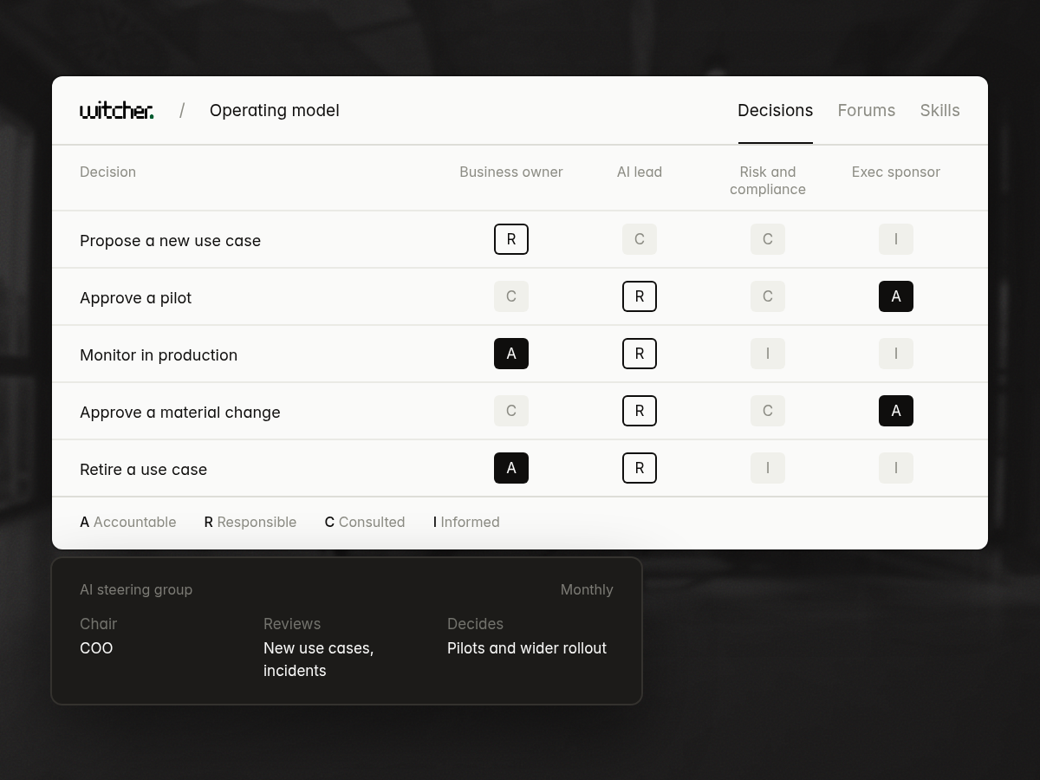
Task: Click the Accountable legend entry
Action: (x=128, y=522)
